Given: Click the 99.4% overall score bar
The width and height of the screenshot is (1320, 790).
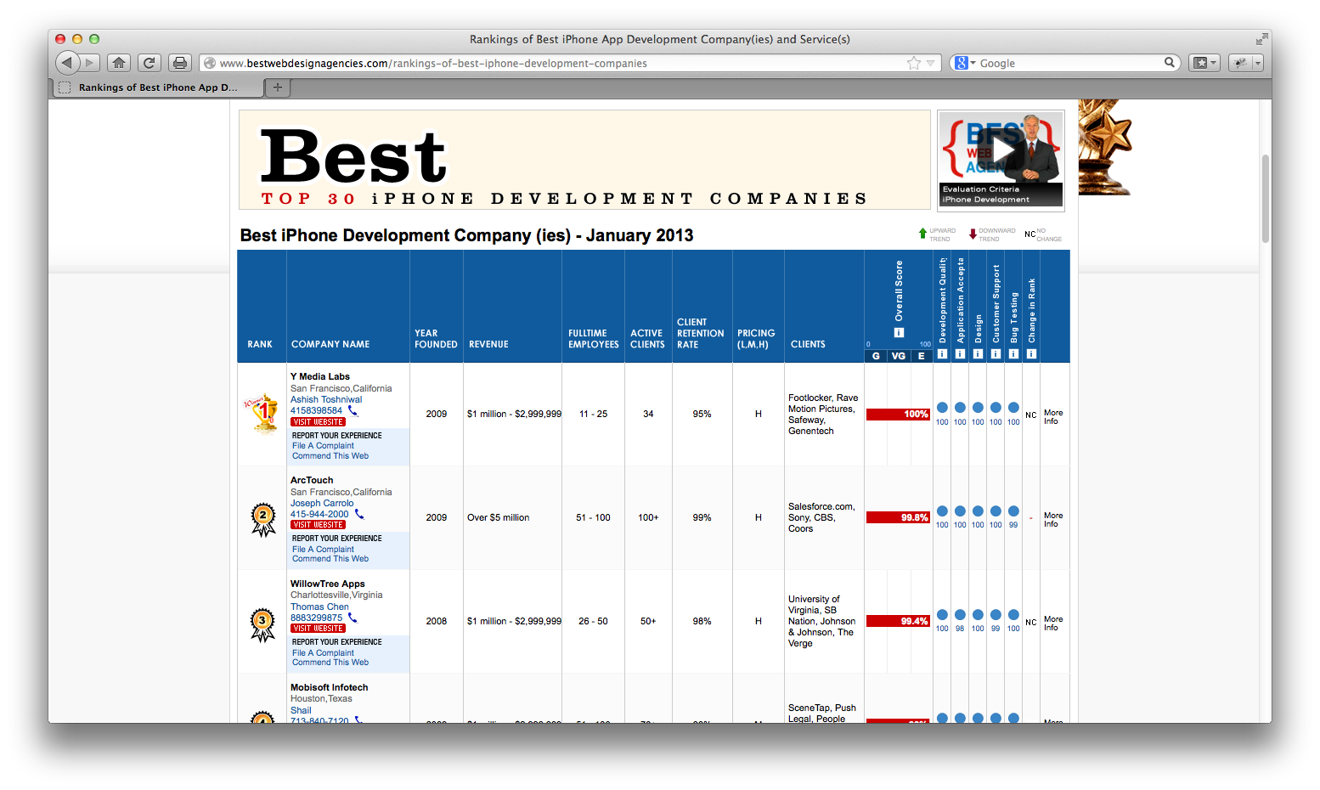Looking at the screenshot, I should pyautogui.click(x=898, y=621).
